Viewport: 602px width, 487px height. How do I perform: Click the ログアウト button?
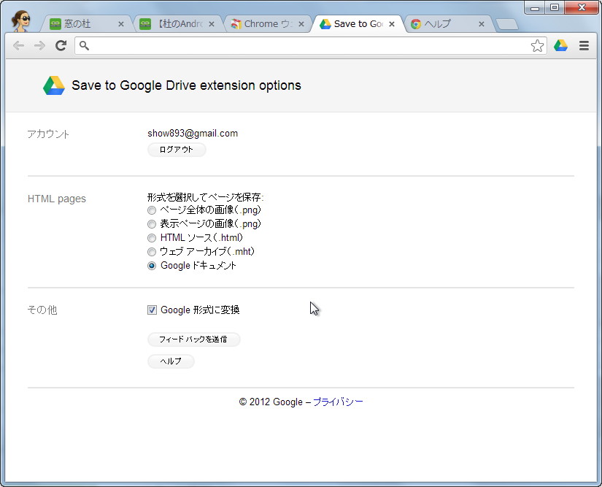[x=177, y=150]
